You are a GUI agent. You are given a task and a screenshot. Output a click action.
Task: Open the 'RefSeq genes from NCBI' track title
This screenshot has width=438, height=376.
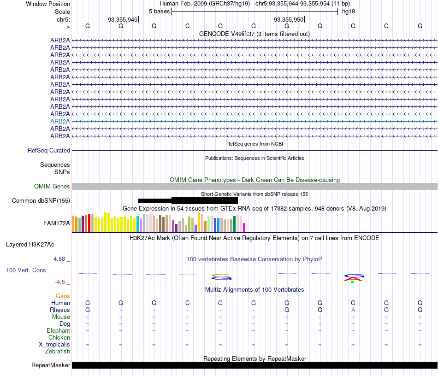pos(255,144)
